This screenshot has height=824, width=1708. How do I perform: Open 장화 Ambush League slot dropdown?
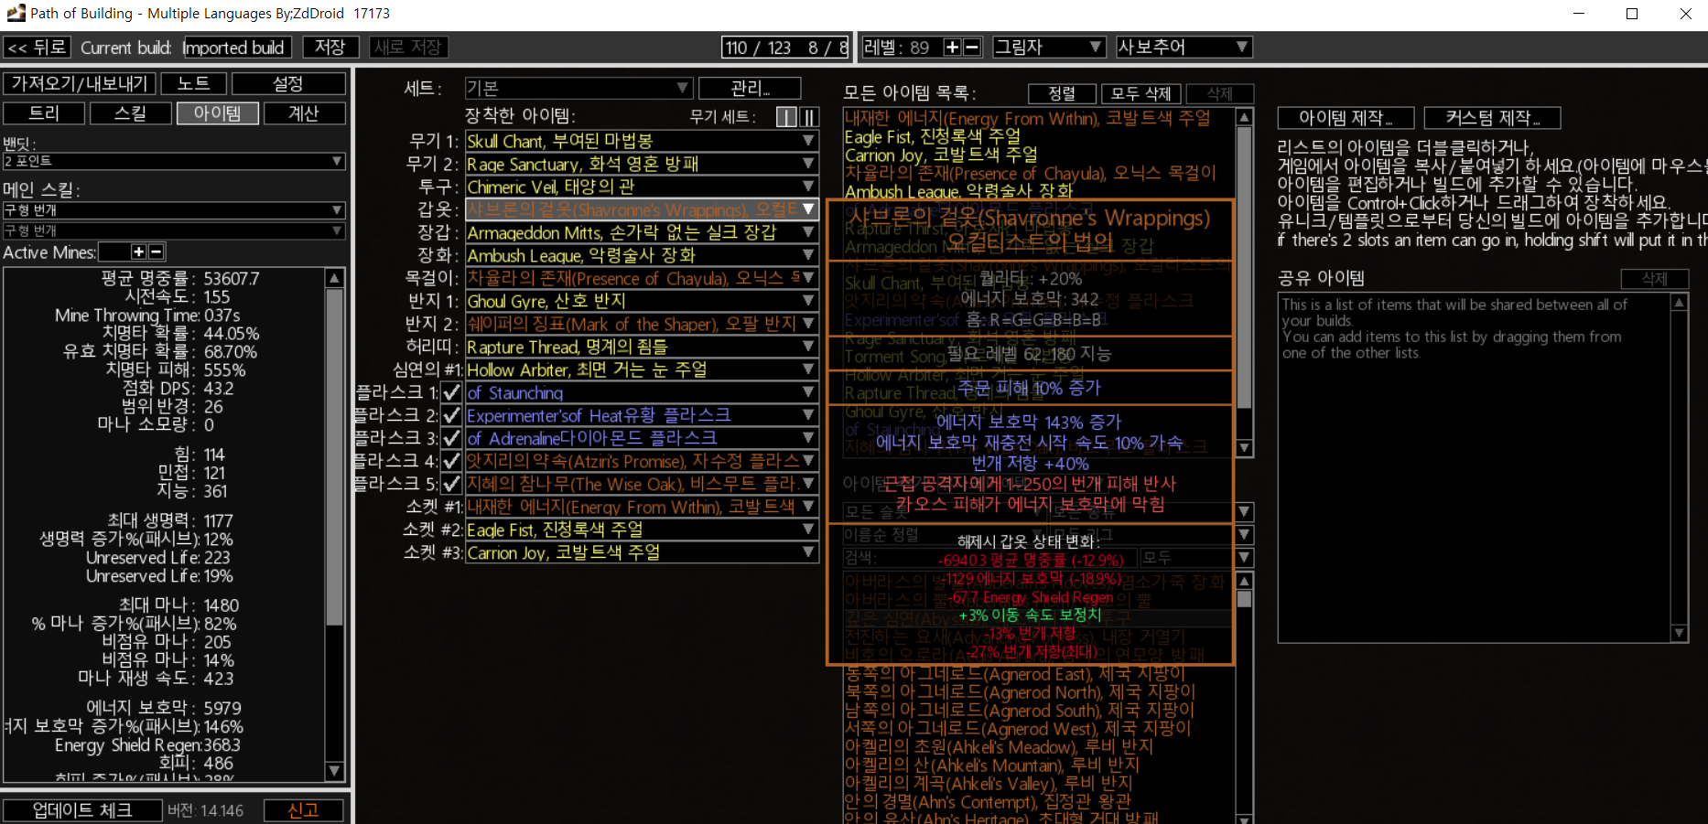642,255
